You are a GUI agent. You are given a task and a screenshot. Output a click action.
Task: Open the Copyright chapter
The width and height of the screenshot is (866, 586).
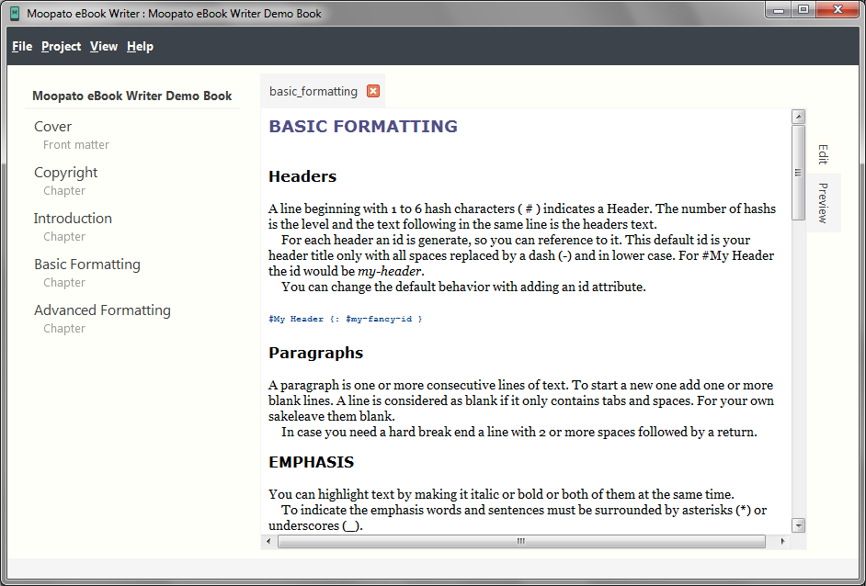65,173
